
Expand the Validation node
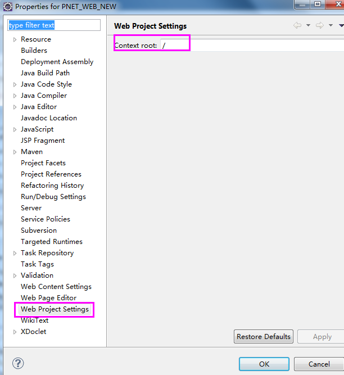pos(15,275)
